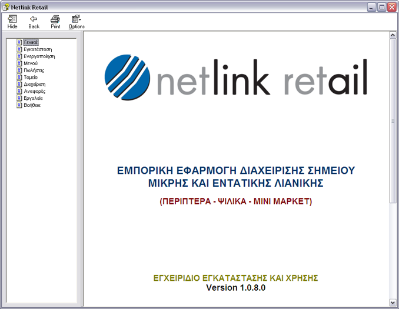Open the Βοήθεια help topic
Screen dimensions: 399x309
pos(32,105)
